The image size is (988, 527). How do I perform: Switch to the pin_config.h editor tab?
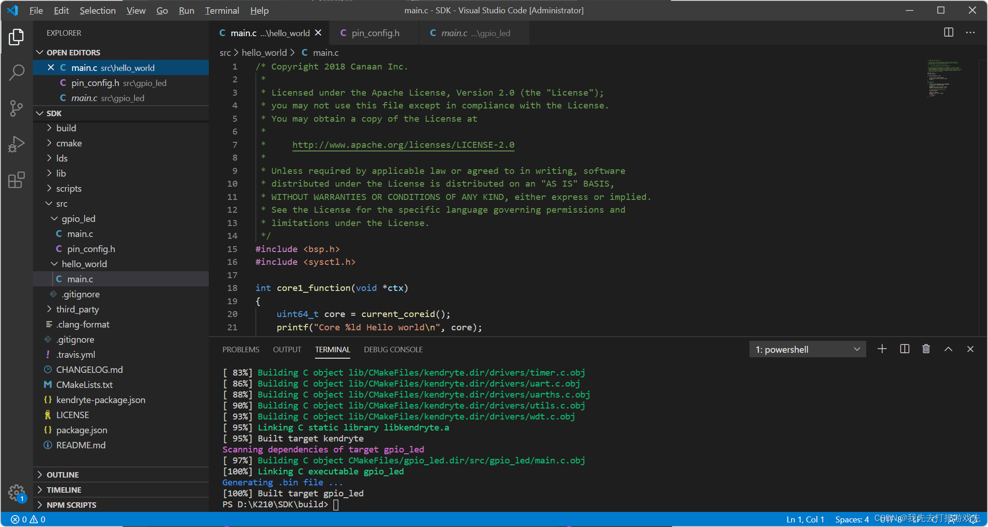[375, 33]
